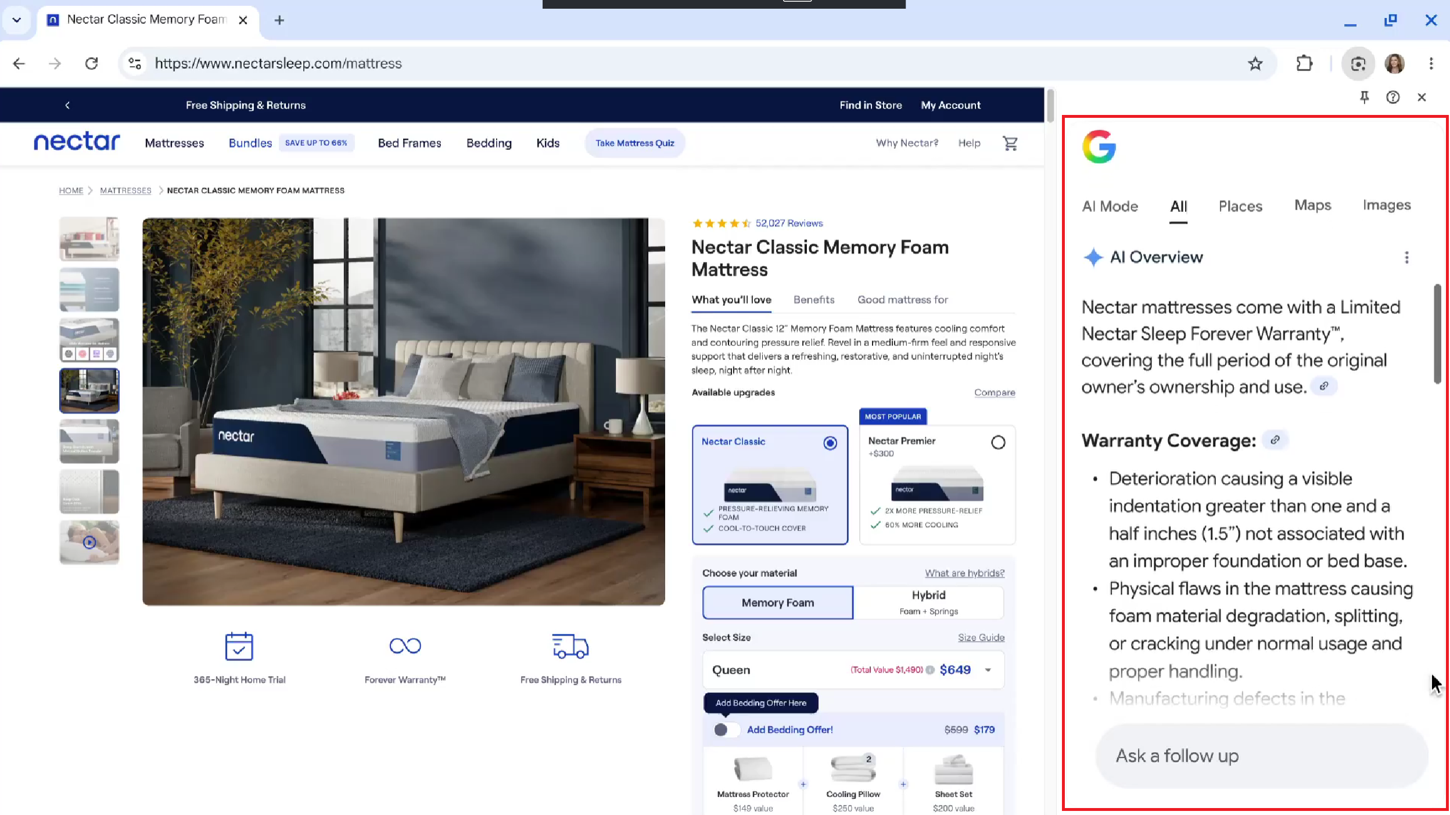Image resolution: width=1450 pixels, height=815 pixels.
Task: Open the Size Guide link
Action: [x=981, y=637]
